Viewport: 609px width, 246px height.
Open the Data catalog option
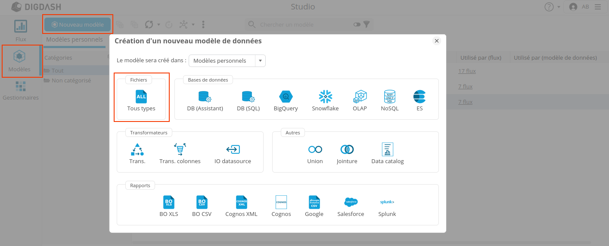tap(387, 154)
